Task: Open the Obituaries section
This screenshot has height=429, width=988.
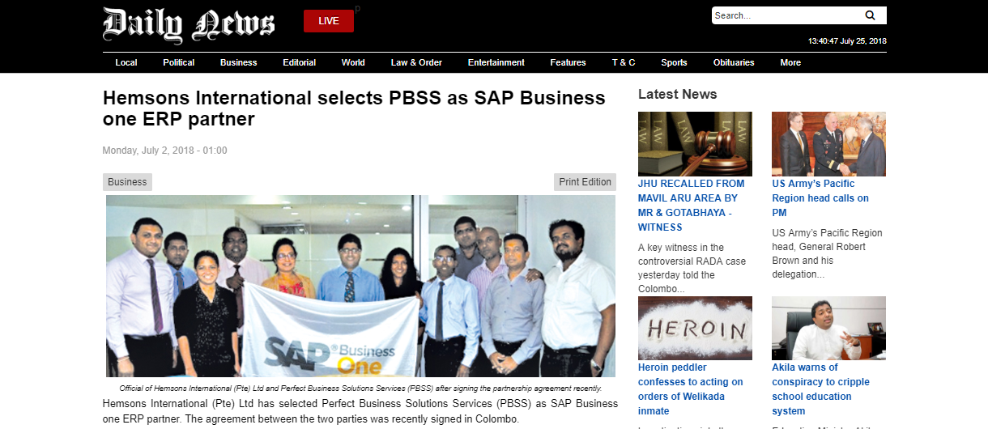Action: [x=734, y=62]
